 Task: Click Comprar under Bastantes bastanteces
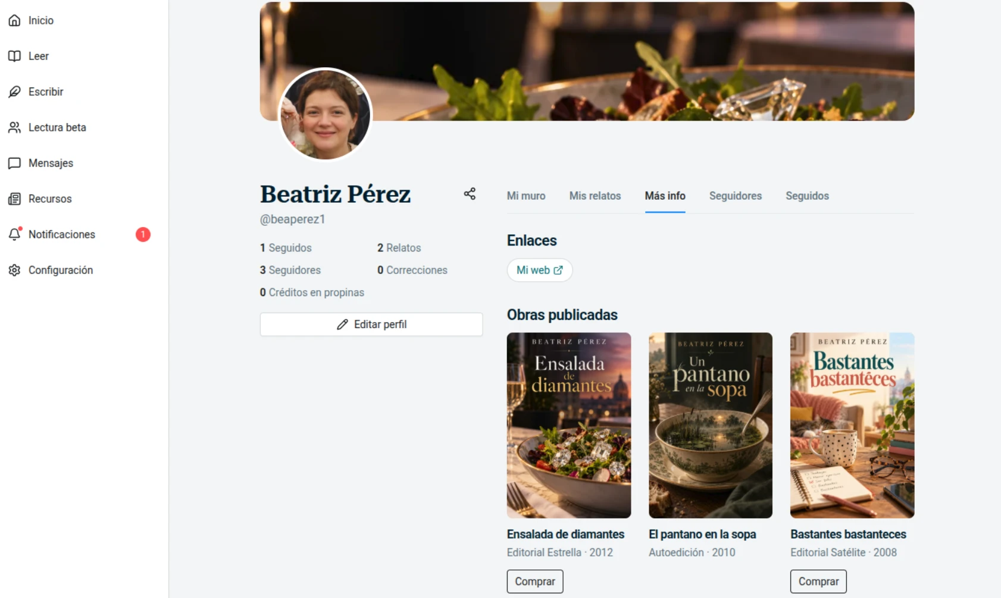tap(818, 581)
